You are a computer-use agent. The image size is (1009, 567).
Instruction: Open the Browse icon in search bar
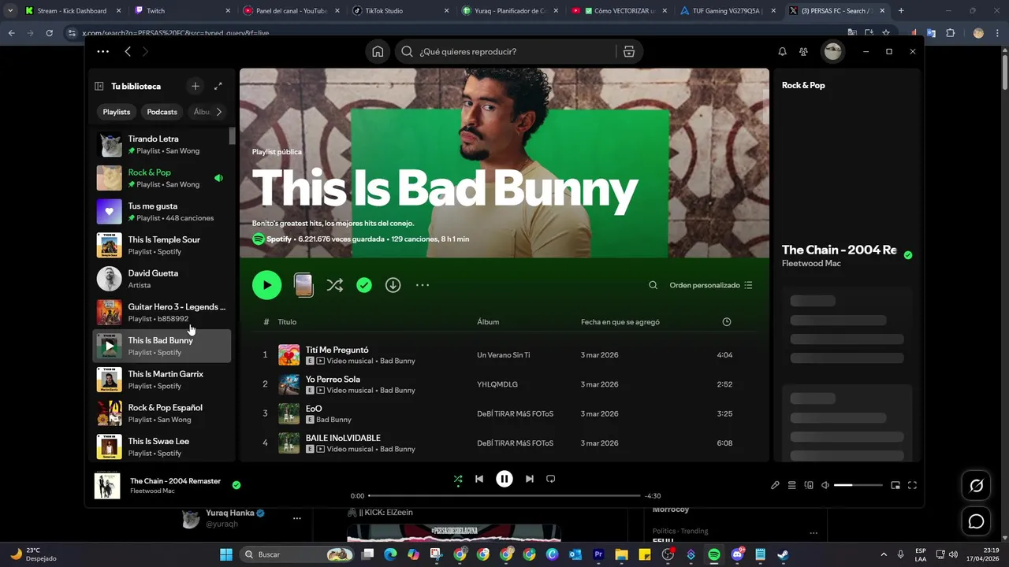point(628,51)
